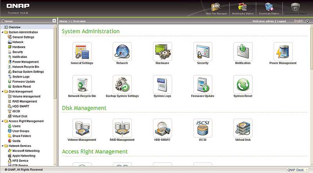Open the English language dropdown arrow

[308, 21]
